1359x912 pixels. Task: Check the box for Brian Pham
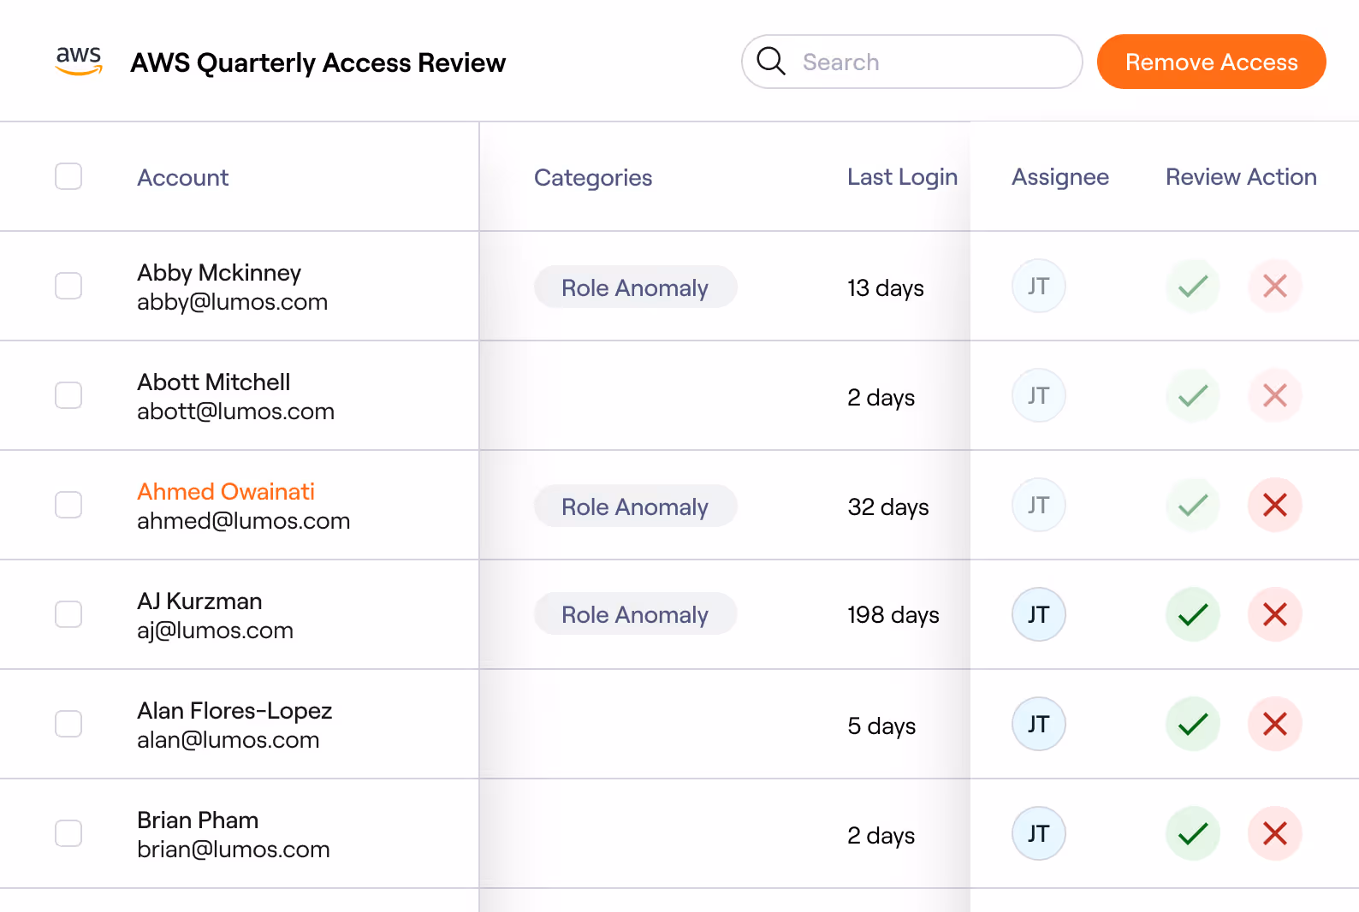click(x=68, y=833)
